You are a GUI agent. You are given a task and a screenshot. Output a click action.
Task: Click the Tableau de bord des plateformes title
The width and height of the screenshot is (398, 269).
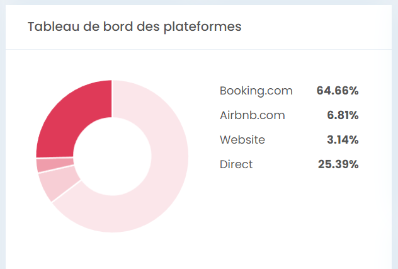tap(135, 26)
